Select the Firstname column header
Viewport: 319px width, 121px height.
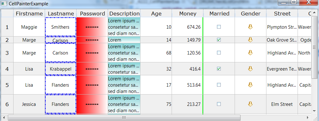click(29, 14)
